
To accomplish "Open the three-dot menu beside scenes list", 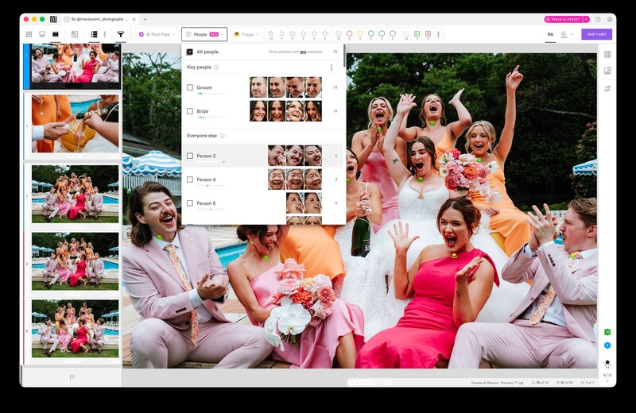I will [105, 34].
